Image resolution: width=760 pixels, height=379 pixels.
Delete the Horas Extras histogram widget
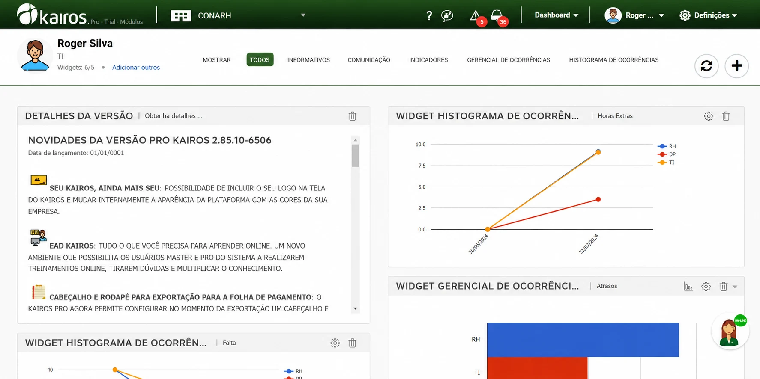coord(726,116)
